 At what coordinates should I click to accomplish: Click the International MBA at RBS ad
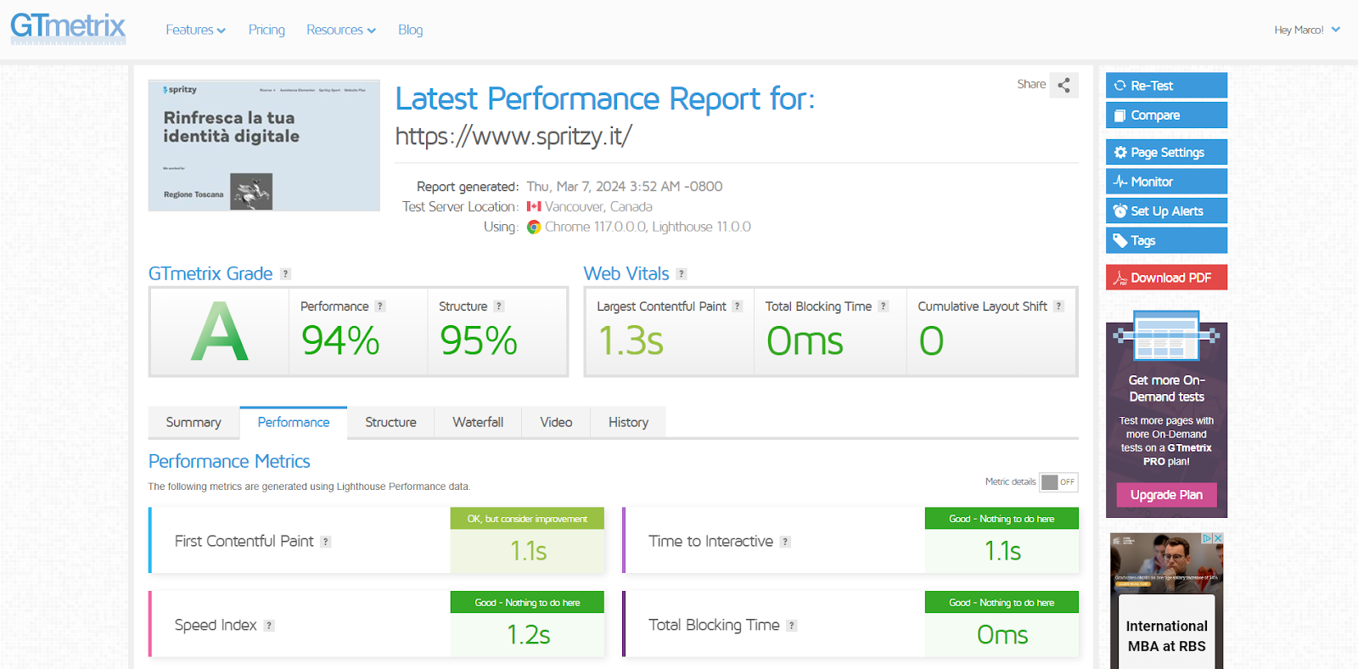point(1166,601)
